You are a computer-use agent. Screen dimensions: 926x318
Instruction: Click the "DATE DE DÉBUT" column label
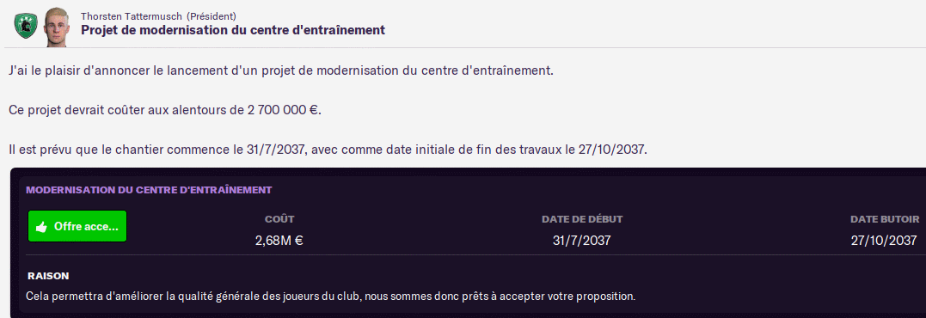[582, 219]
